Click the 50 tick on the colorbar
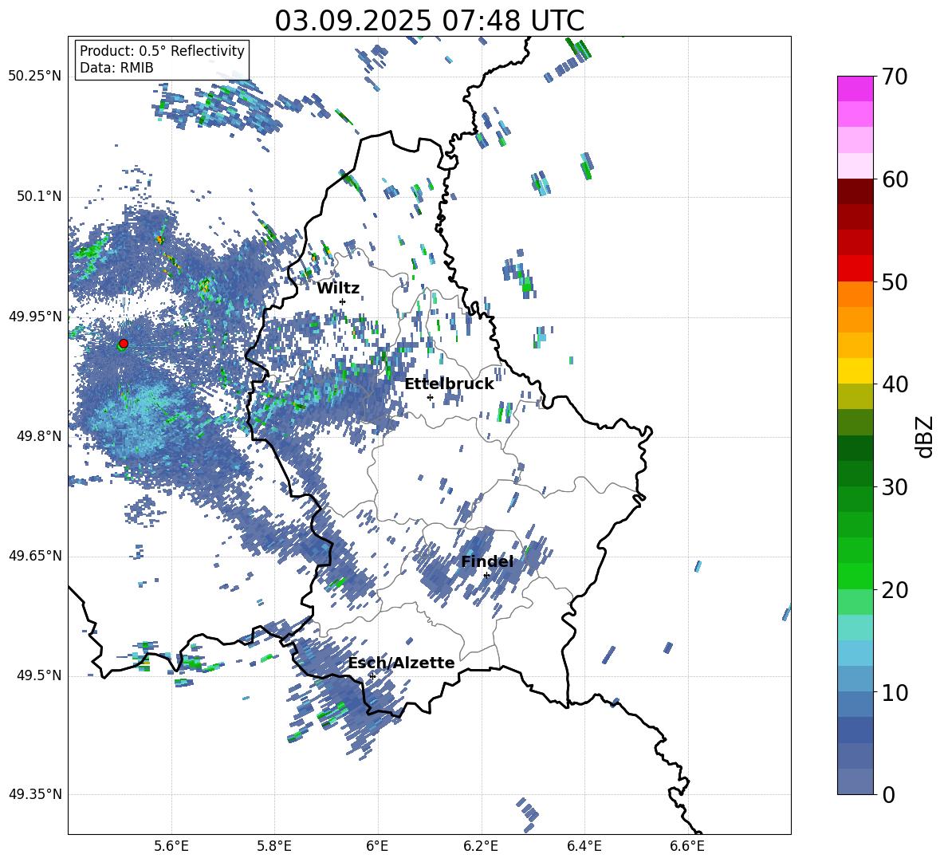The image size is (944, 862). 894,281
